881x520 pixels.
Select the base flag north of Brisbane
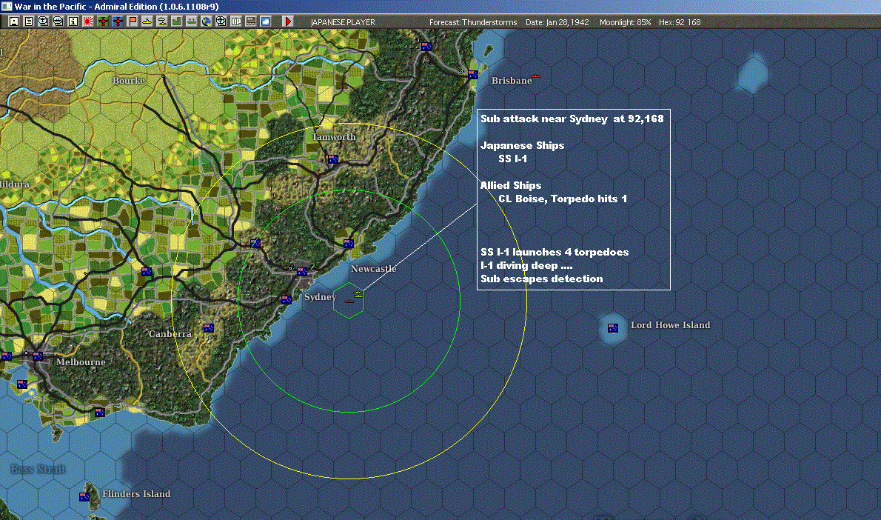pos(426,47)
